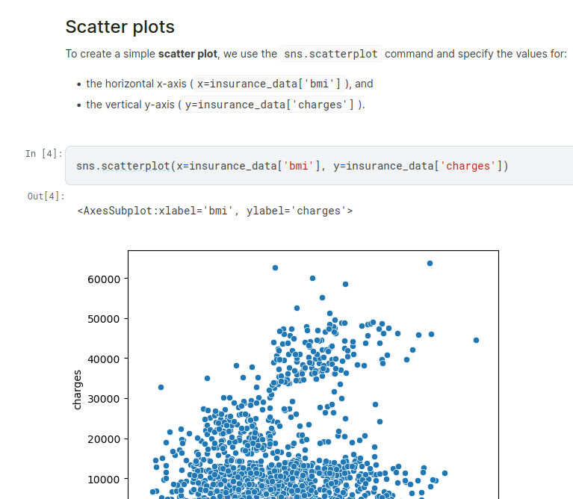Viewport: 573px width, 499px height.
Task: Click sns.scatterplot inside the code cell
Action: [123, 165]
